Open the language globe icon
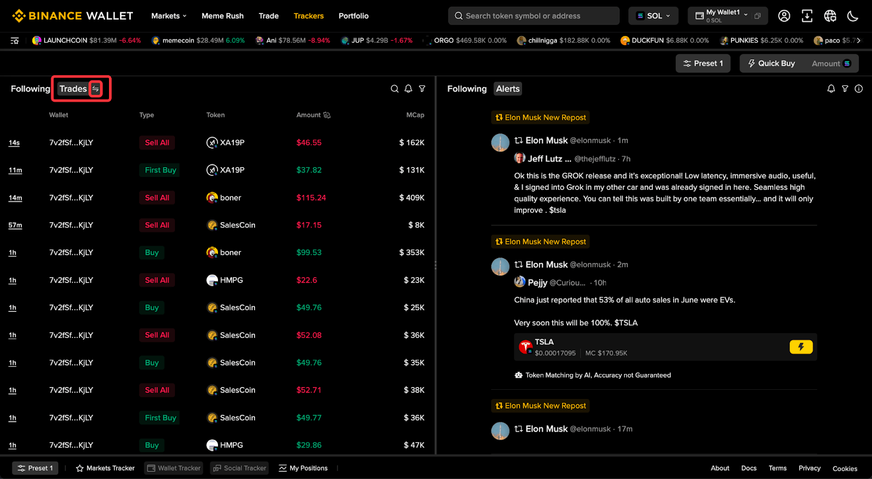The image size is (872, 479). (830, 16)
